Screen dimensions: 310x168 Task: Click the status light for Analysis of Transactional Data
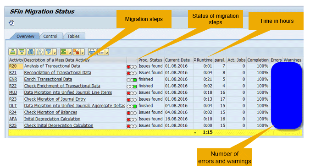pyautogui.click(x=132, y=67)
